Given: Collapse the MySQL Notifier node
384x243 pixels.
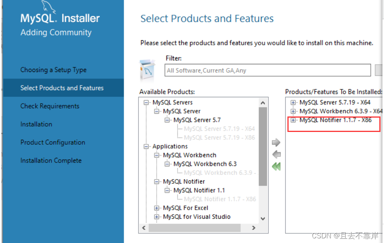Looking at the screenshot, I should (x=156, y=182).
